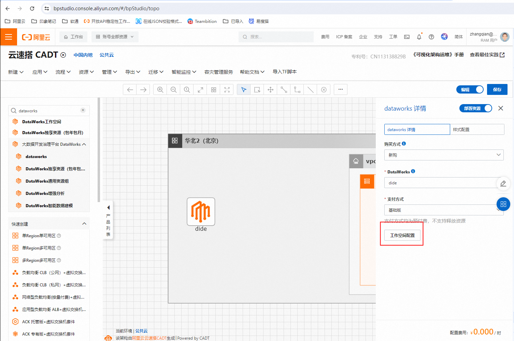Select the straight line drawing tool
Viewport: 514px width, 341px height.
coord(310,90)
